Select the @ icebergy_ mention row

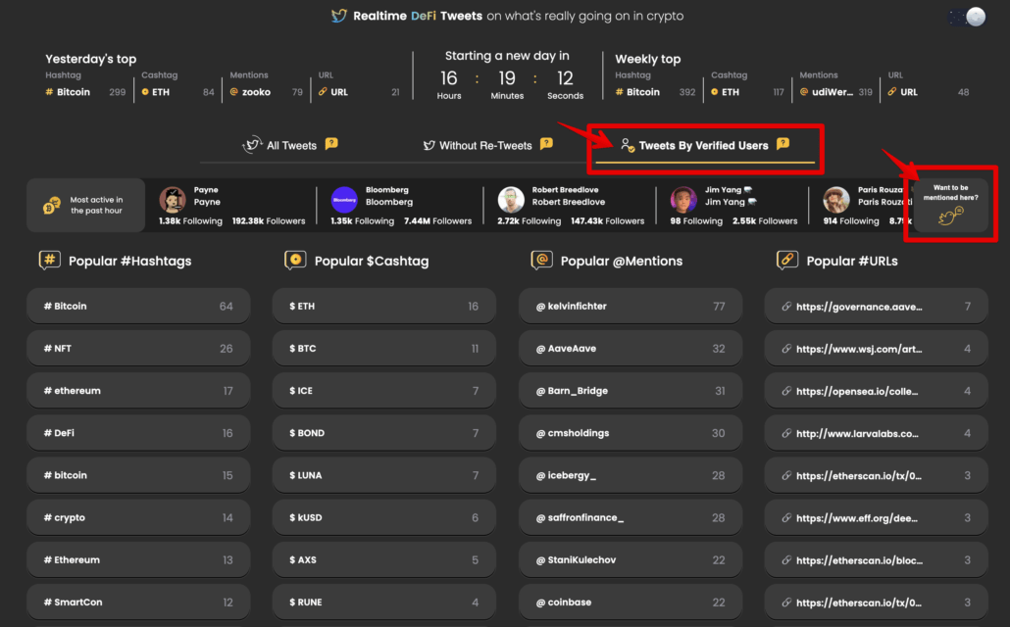tap(631, 475)
